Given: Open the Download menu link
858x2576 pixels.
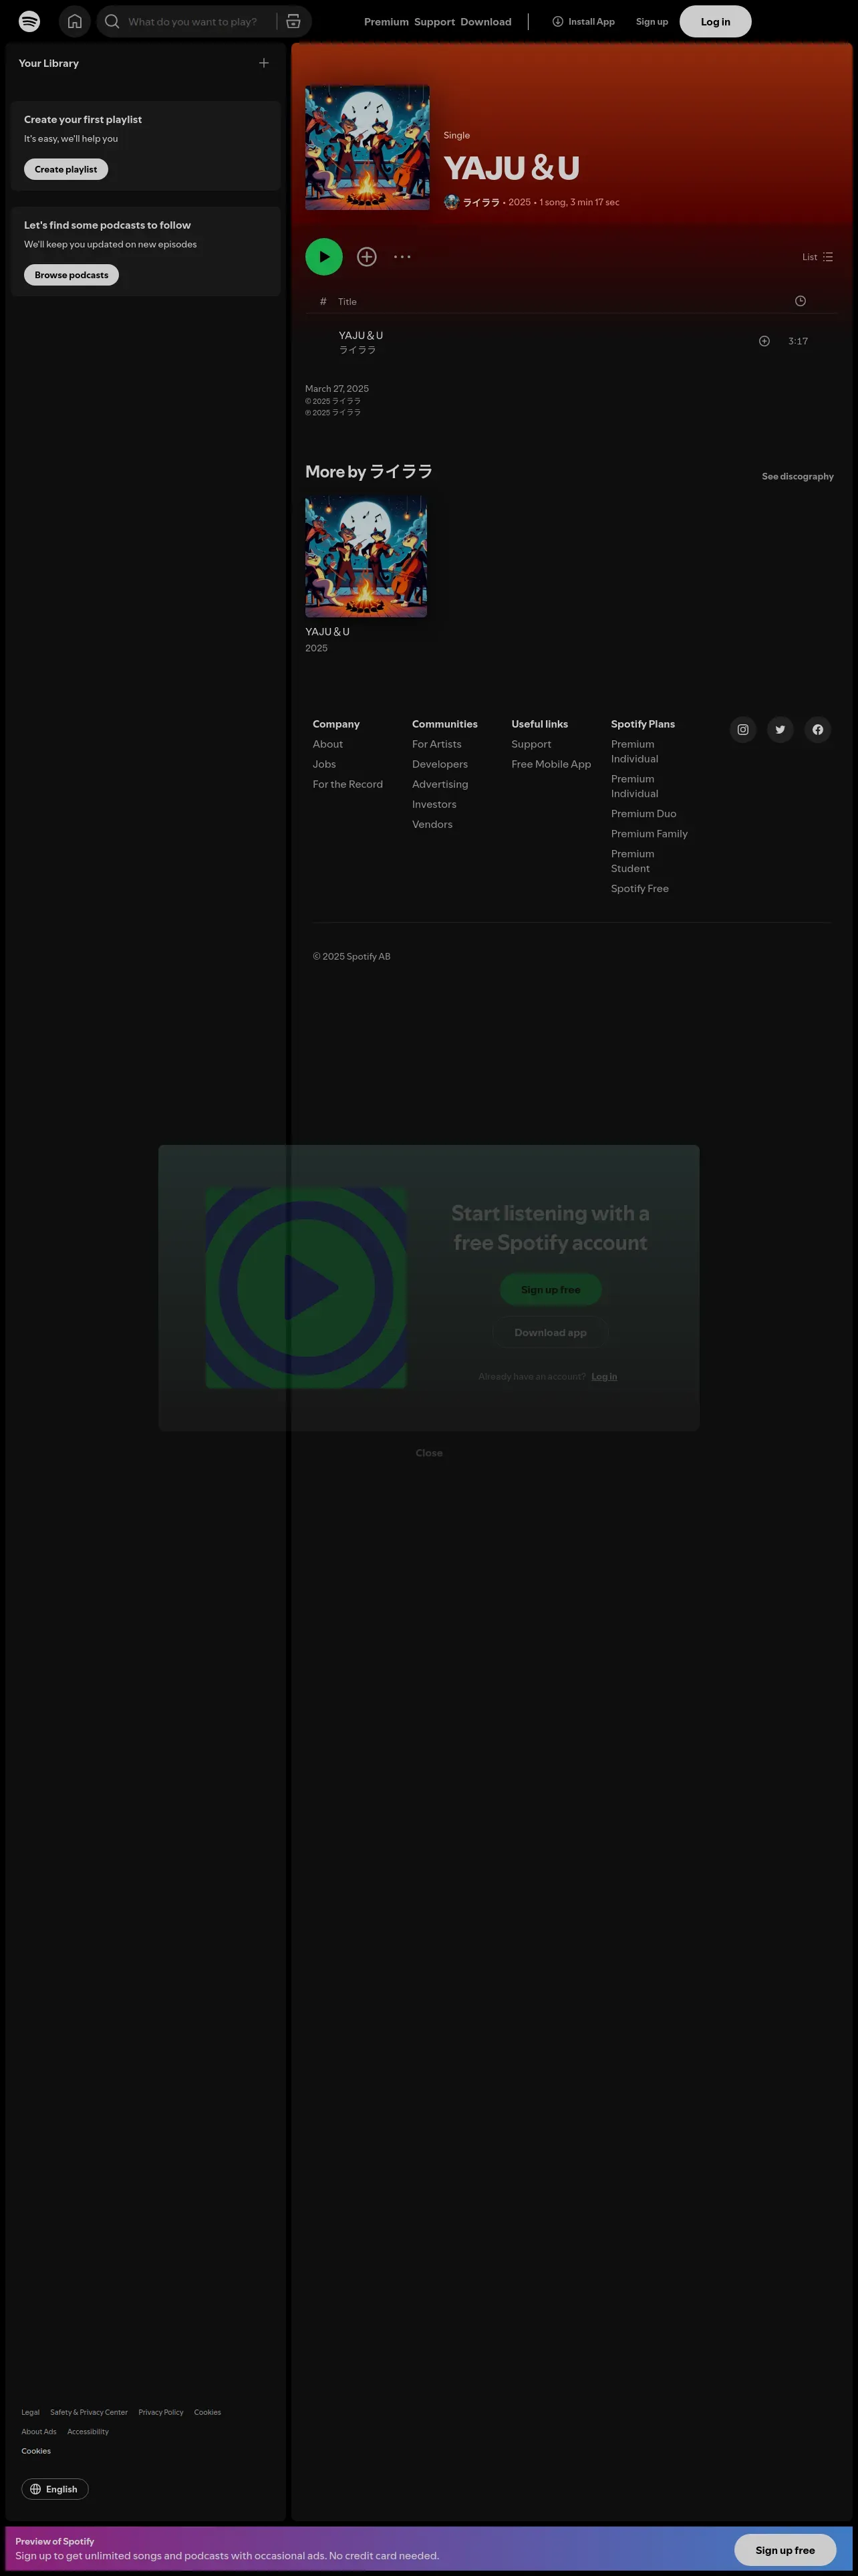Looking at the screenshot, I should click(x=485, y=21).
